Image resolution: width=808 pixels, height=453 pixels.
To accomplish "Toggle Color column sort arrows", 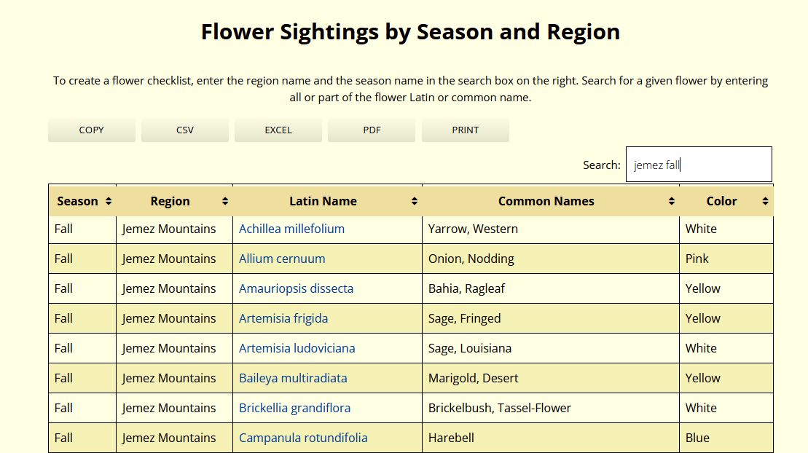I will click(x=765, y=202).
